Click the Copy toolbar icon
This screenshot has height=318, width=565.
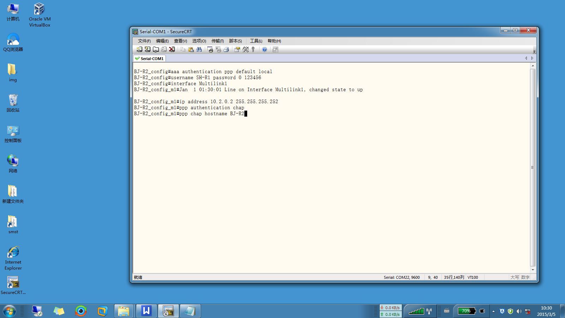(x=183, y=49)
